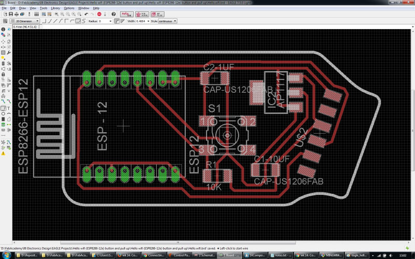Choose the first right-angle wire bend style
This screenshot has height=259, width=415.
click(45, 21)
